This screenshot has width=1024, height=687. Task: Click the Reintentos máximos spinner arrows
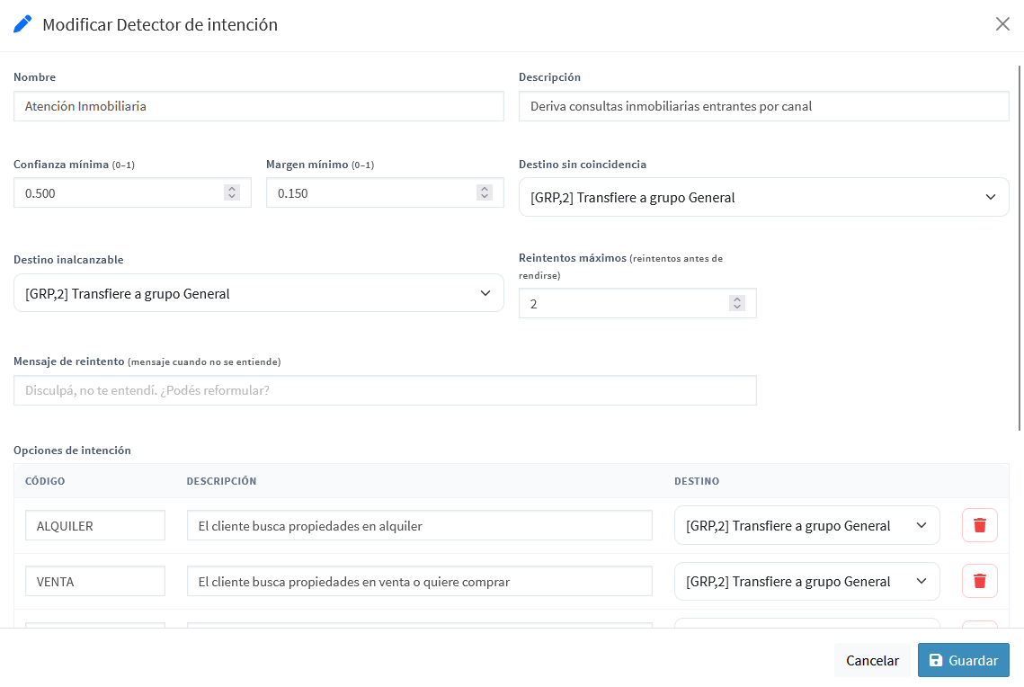736,303
